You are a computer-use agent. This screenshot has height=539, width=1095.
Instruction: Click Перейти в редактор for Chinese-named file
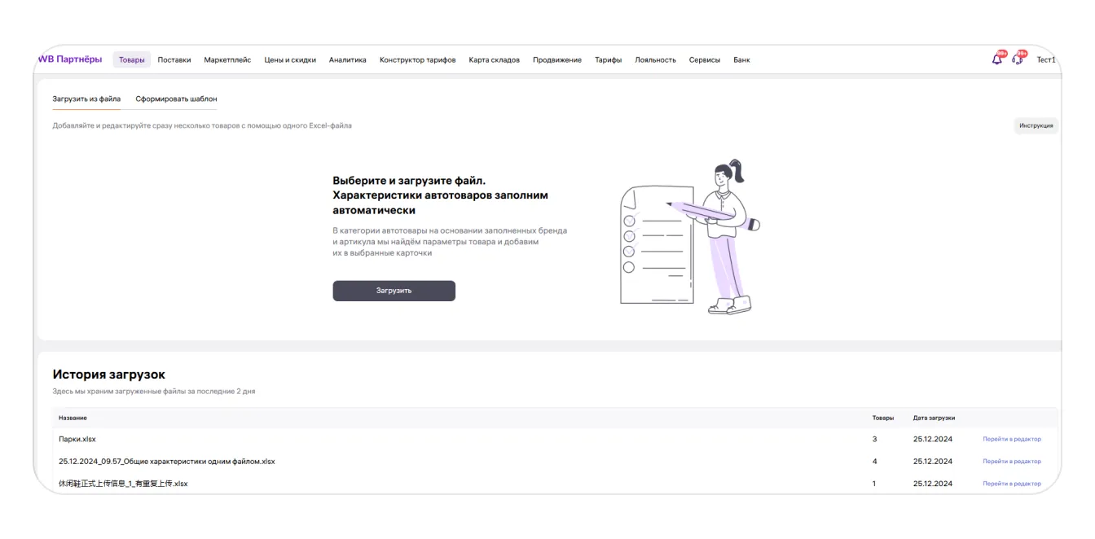pyautogui.click(x=1011, y=484)
